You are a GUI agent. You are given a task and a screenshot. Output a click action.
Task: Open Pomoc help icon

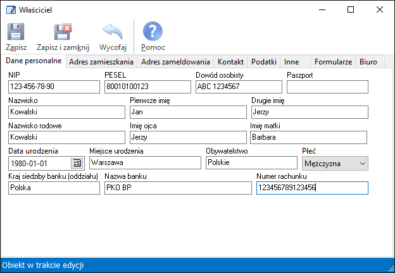click(153, 32)
